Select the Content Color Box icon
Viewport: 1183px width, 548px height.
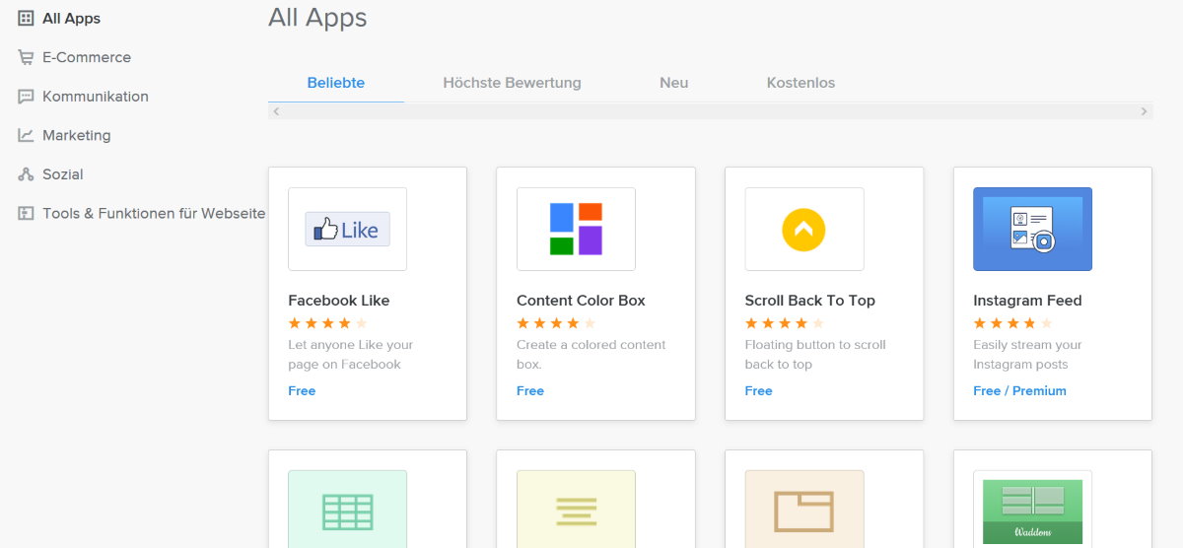[576, 229]
